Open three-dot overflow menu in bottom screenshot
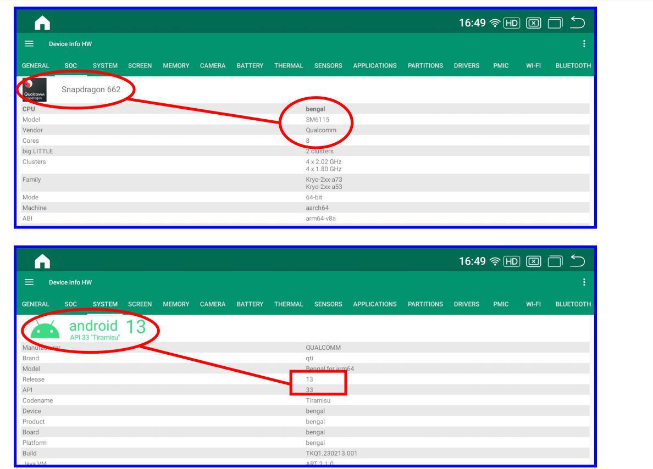653x469 pixels. (584, 282)
